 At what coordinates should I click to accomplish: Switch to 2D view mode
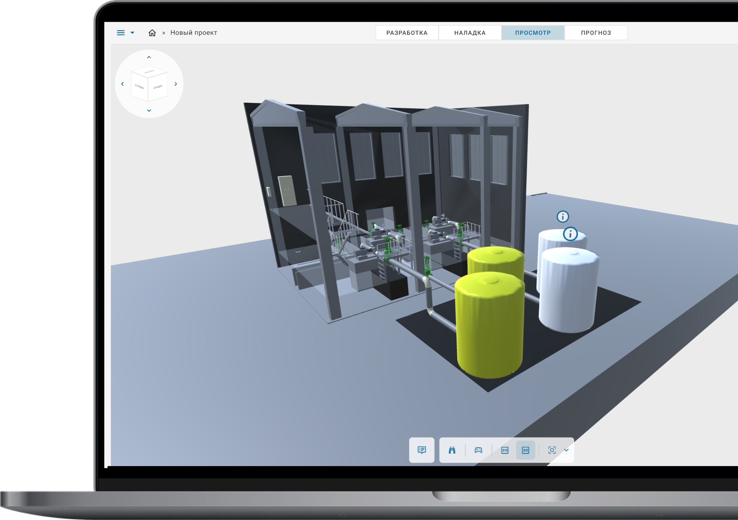[505, 450]
